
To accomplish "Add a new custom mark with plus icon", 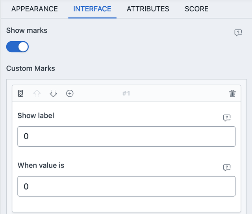I will click(70, 94).
